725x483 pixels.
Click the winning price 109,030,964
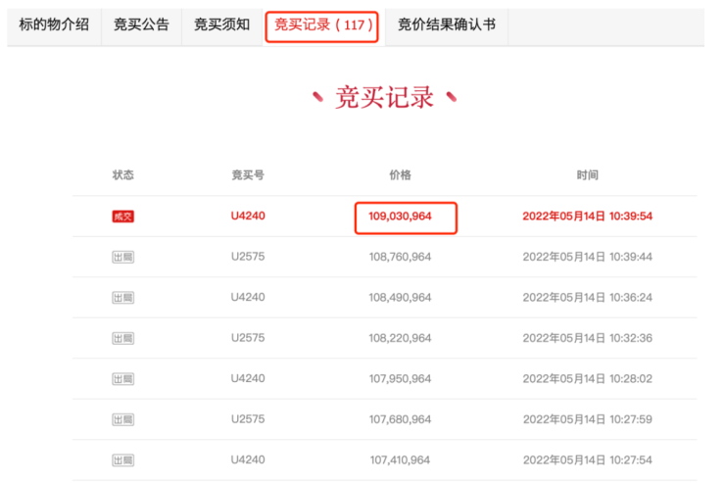tap(400, 217)
